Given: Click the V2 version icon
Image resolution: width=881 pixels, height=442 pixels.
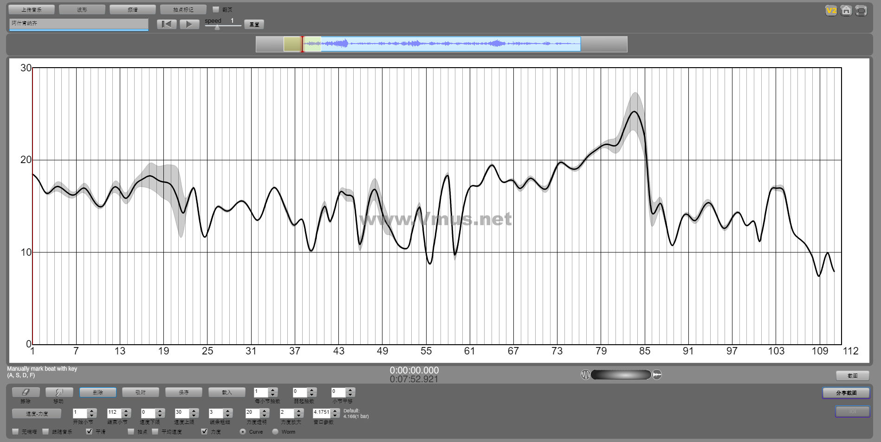Looking at the screenshot, I should [x=831, y=11].
